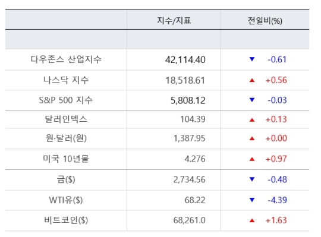Click the blue down arrow for WTI유($)
The image size is (321, 237).
tap(252, 200)
